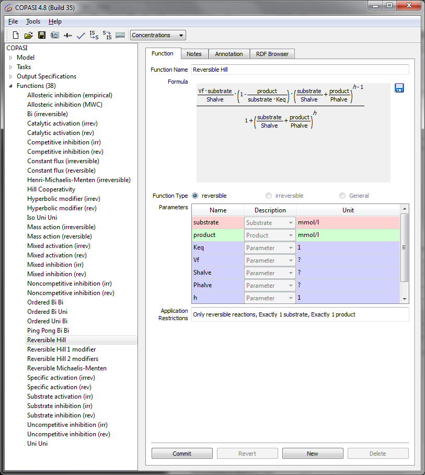Open the sliders toolbar icon
Viewport: 425px width, 475px height.
pos(68,36)
